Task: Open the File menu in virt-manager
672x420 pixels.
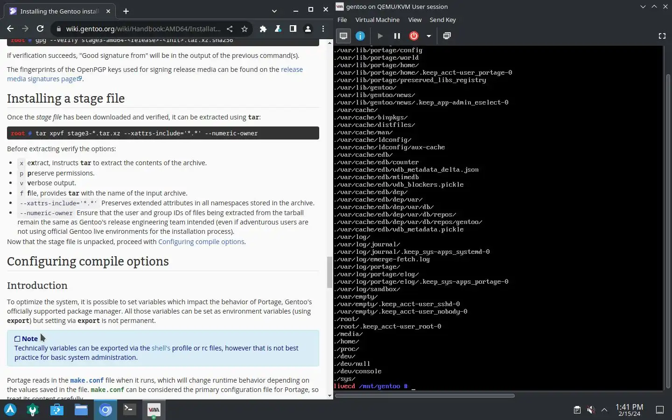Action: pyautogui.click(x=342, y=20)
